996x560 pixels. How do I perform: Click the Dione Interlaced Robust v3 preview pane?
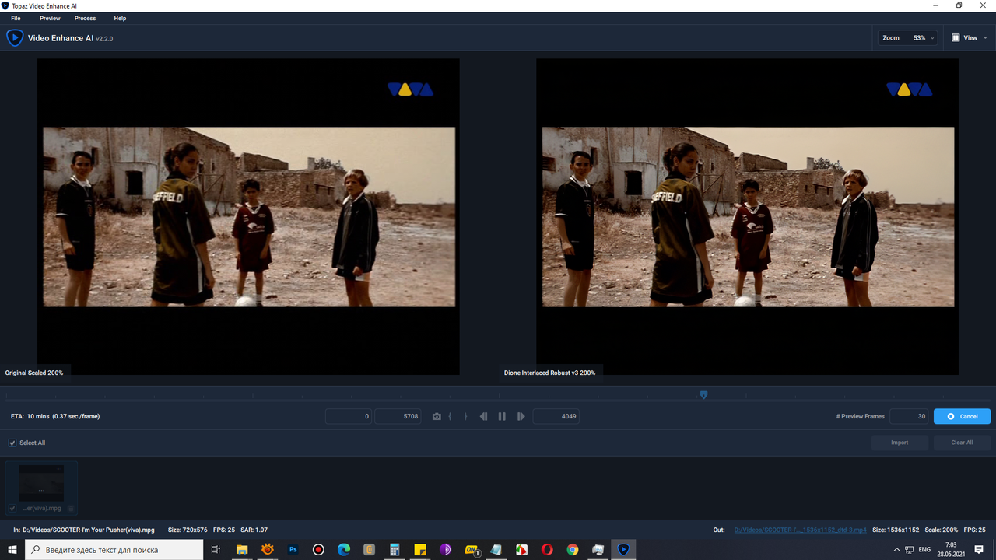point(747,217)
